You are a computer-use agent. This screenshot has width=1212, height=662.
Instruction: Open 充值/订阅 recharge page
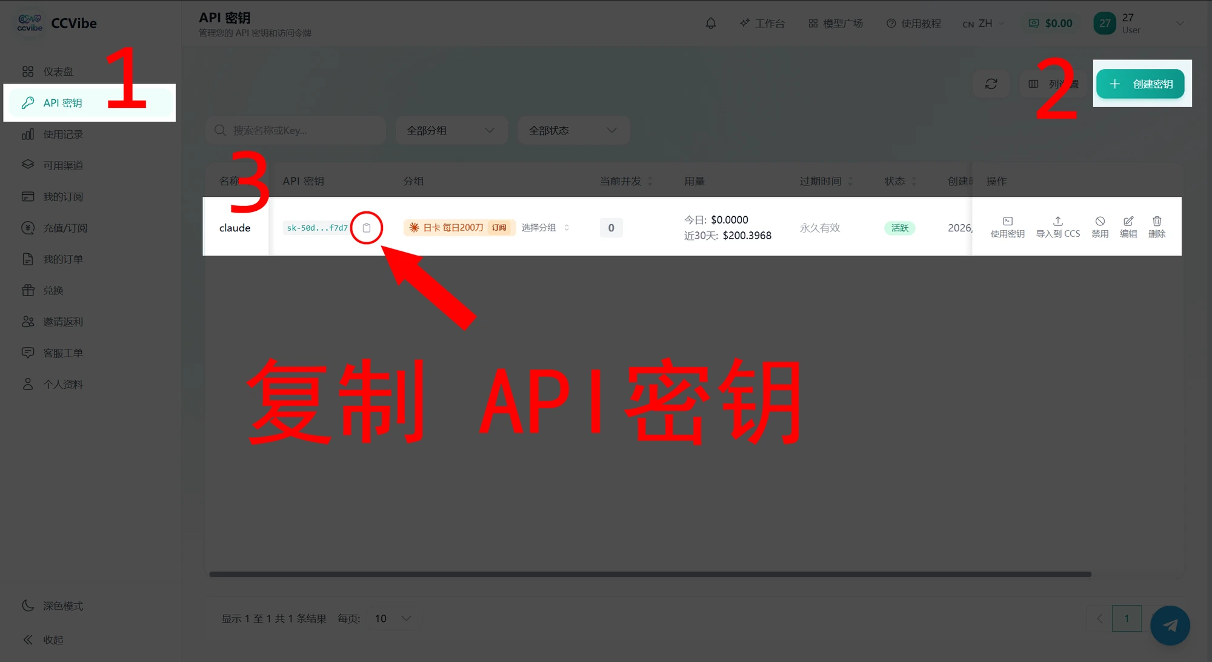[89, 228]
